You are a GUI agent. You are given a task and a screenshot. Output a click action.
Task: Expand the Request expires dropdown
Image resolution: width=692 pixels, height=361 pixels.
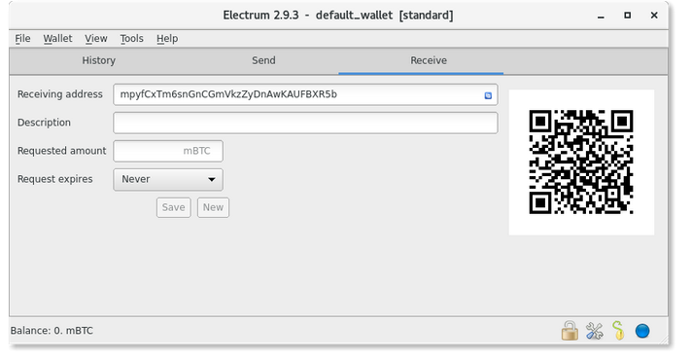coord(168,179)
